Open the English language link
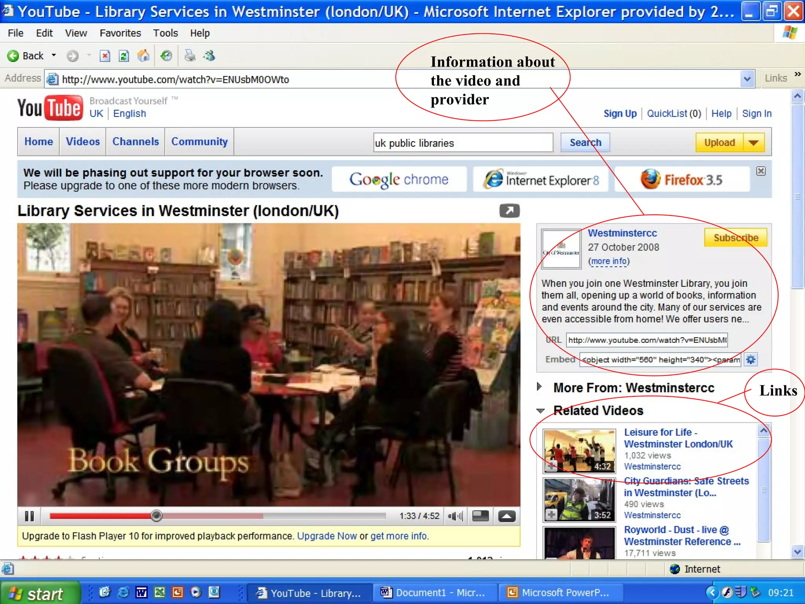 pos(129,114)
